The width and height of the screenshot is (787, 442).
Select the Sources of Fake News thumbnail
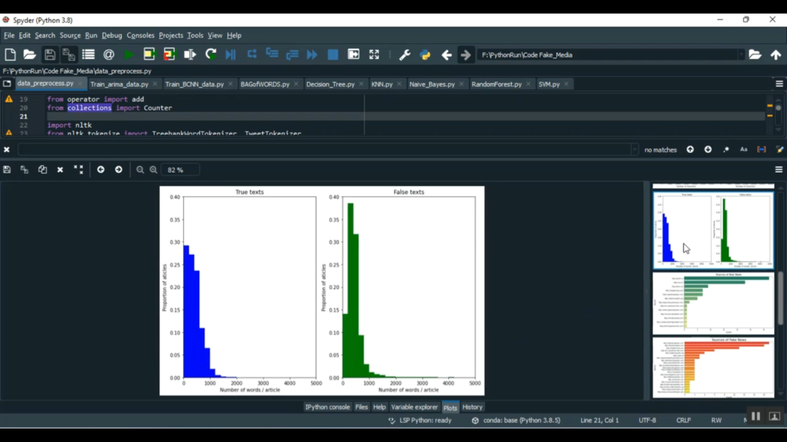713,368
